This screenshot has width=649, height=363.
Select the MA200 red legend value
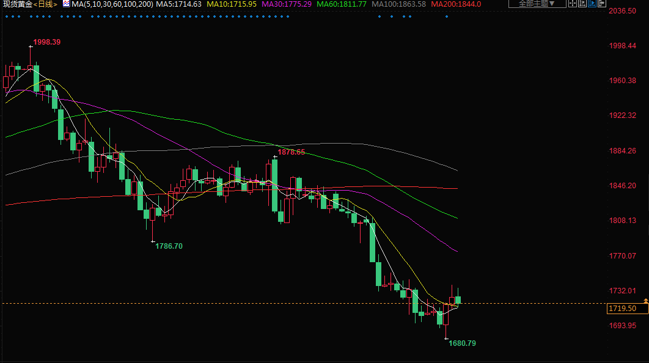click(456, 4)
